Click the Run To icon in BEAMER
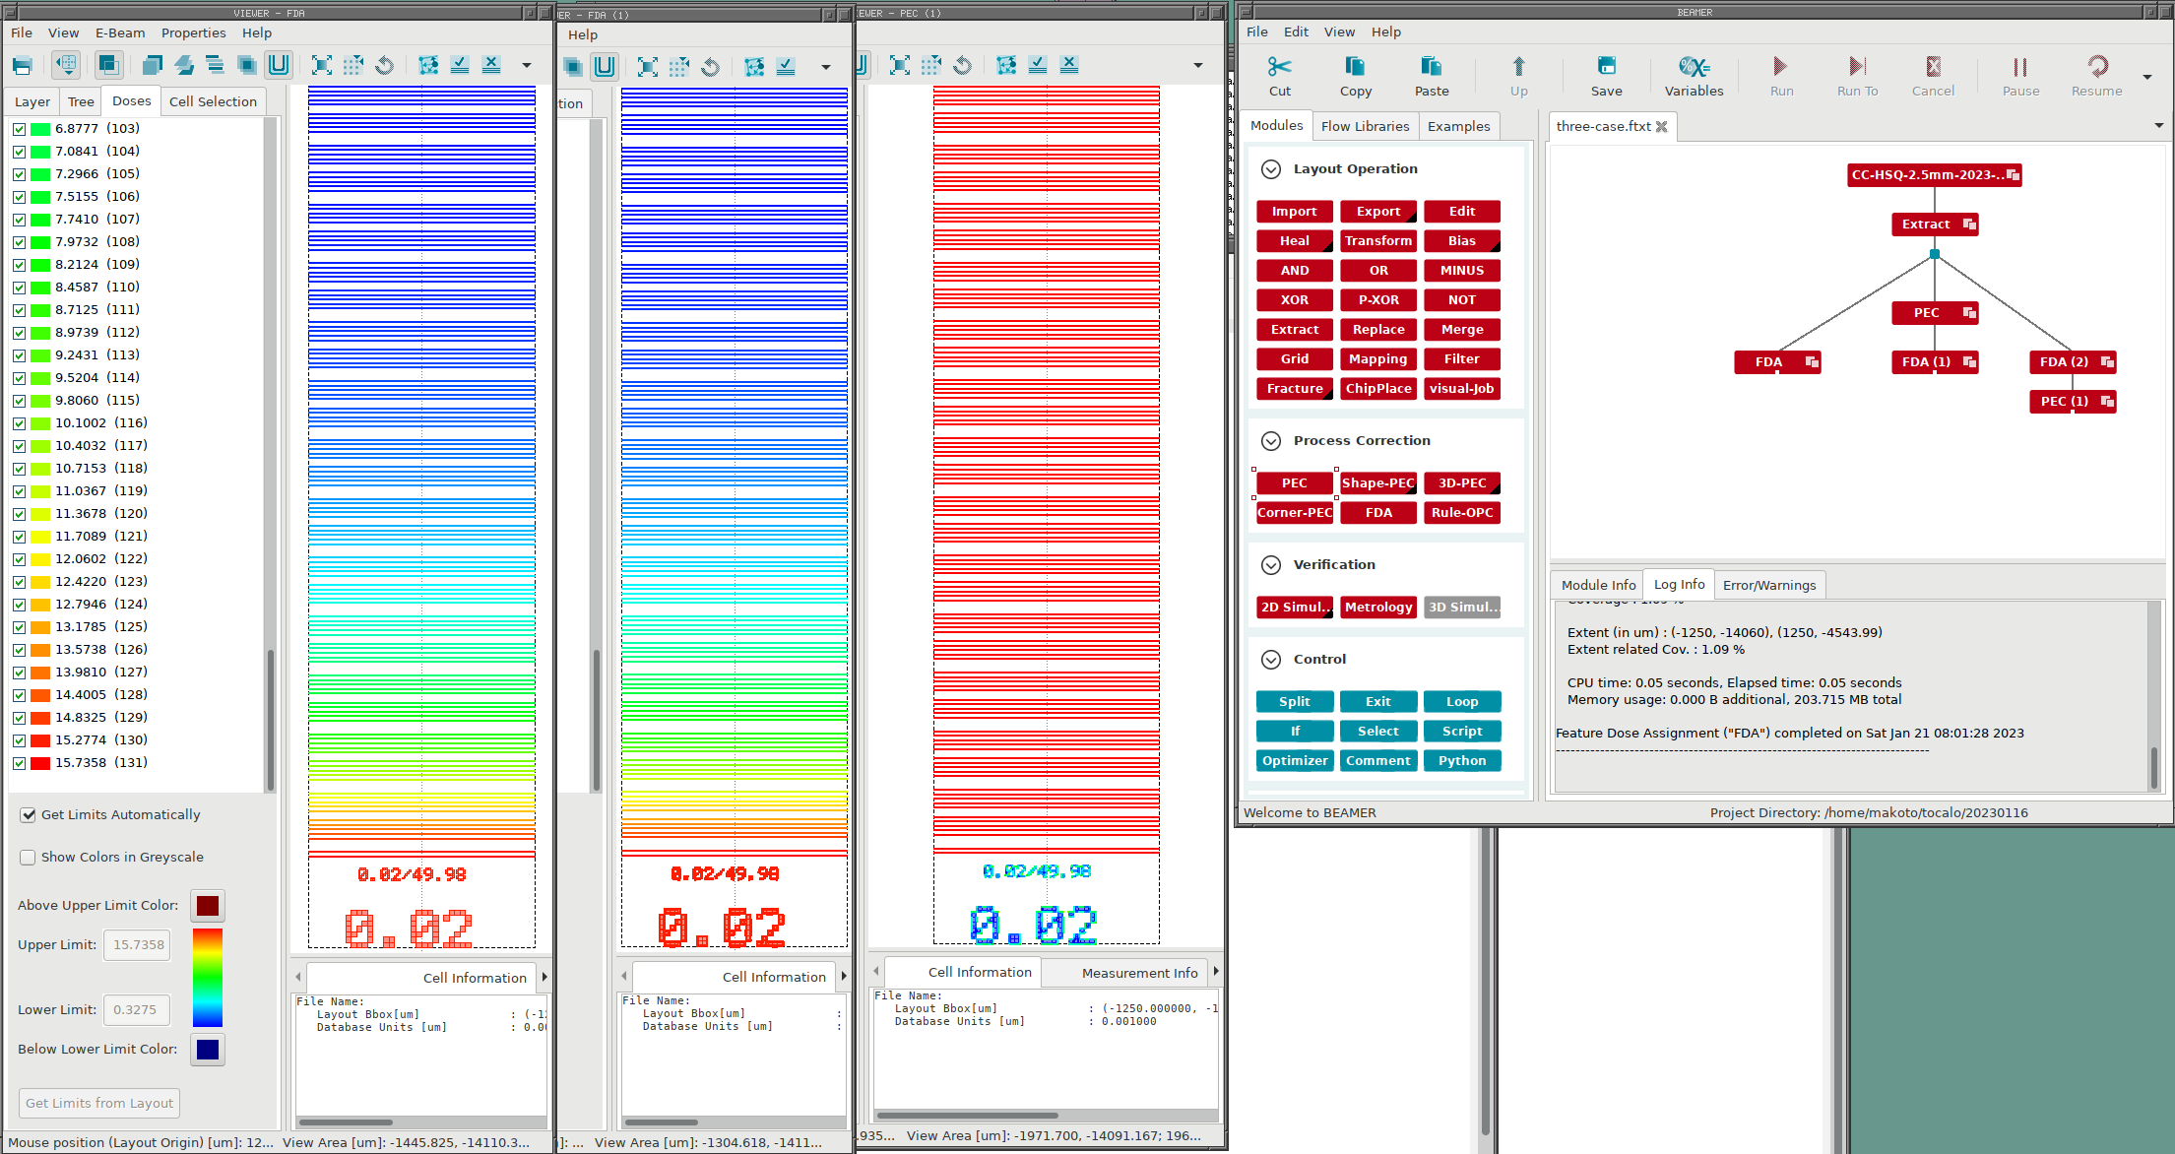2175x1154 pixels. click(1857, 66)
